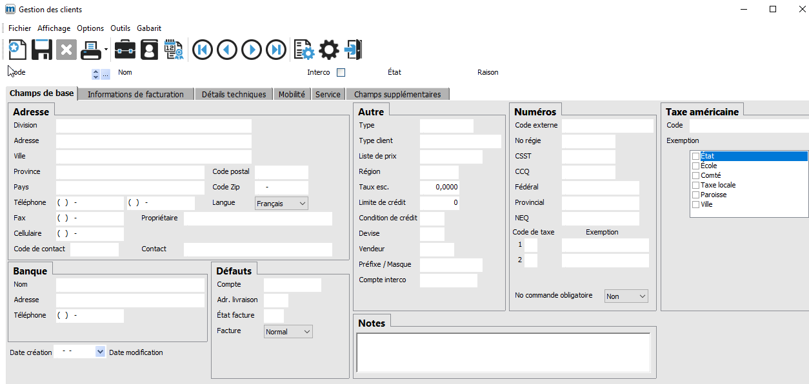This screenshot has width=809, height=384.
Task: Check the Taxe locale exemption checkbox
Action: (695, 185)
